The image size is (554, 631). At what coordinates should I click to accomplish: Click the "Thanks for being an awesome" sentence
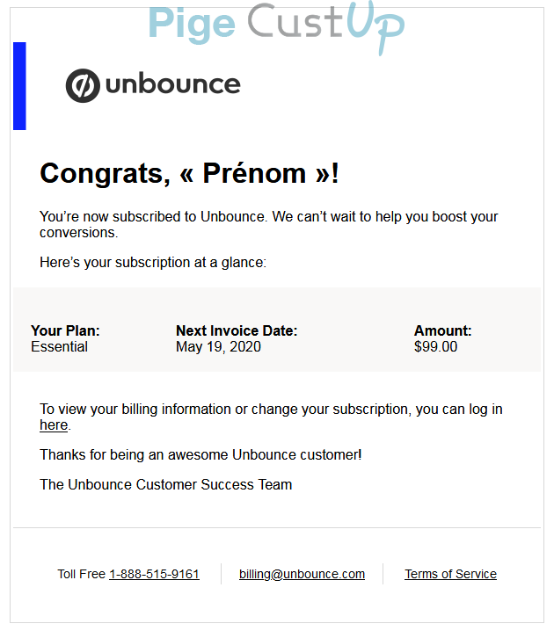point(200,454)
